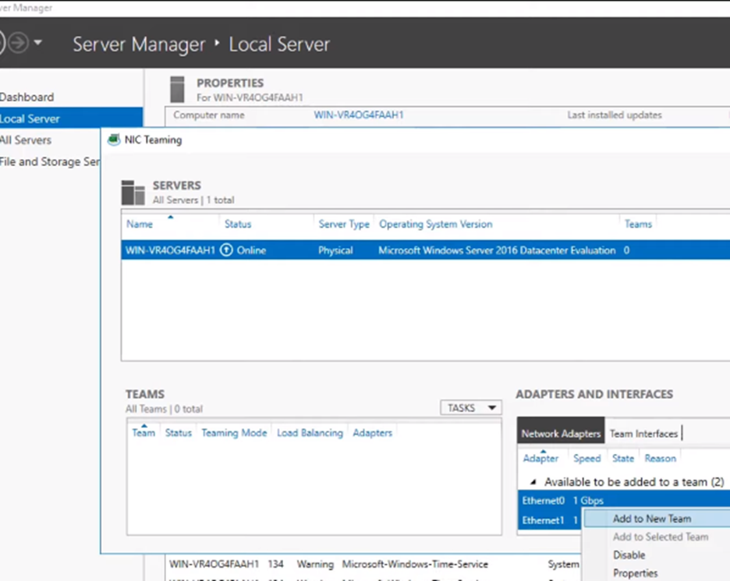Sort servers by Name column
The image size is (730, 581).
pyautogui.click(x=139, y=224)
